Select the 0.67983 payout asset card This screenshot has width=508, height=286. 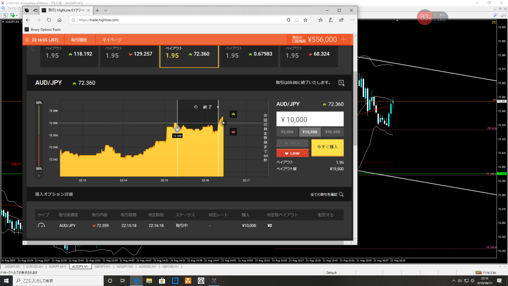pos(249,56)
